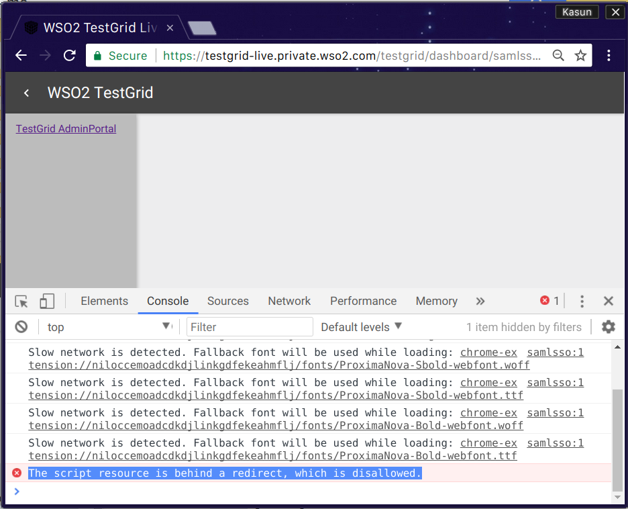The height and width of the screenshot is (509, 628).
Task: Click the red error icon on the redirect message
Action: click(17, 473)
